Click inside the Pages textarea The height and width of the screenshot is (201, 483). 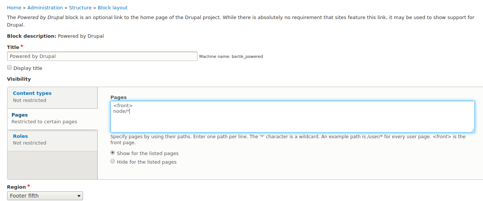click(292, 117)
